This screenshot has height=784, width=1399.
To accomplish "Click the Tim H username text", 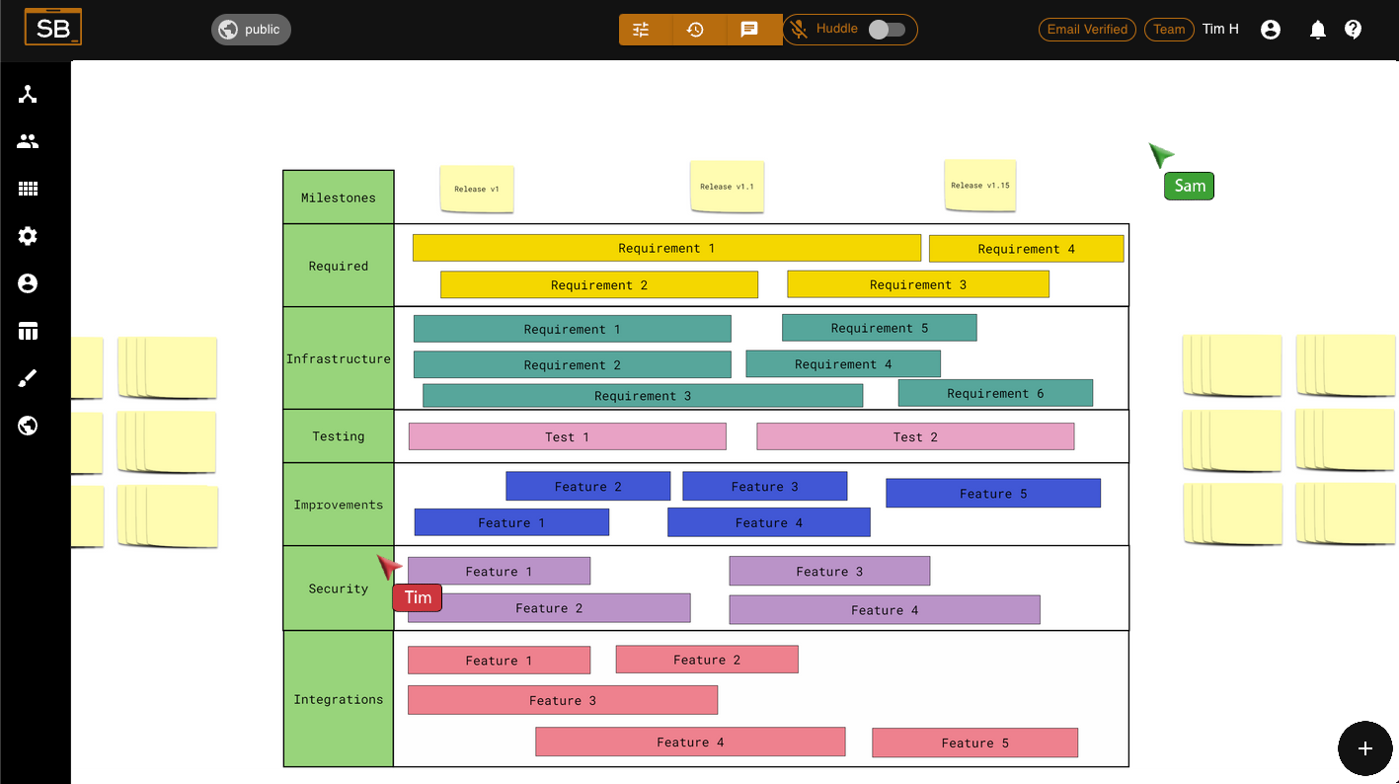I will 1220,30.
